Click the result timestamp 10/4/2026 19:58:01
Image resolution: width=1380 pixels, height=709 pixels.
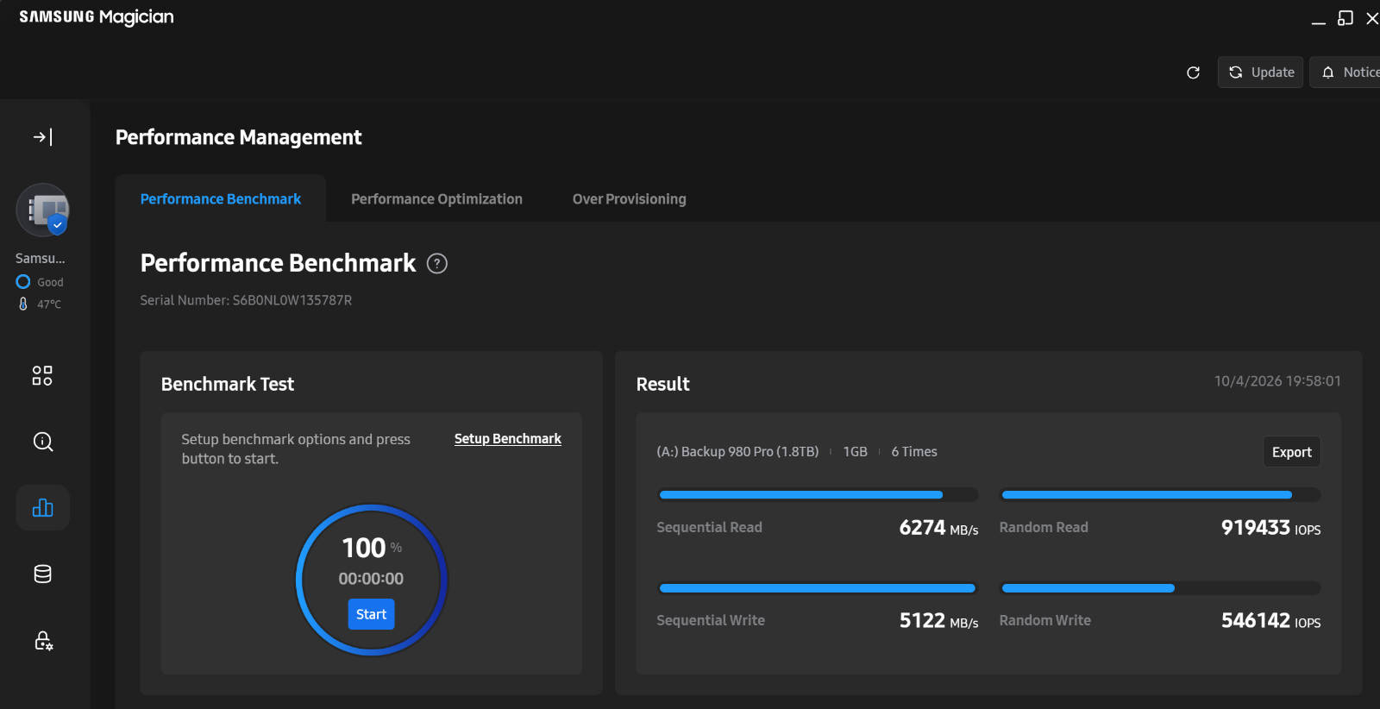pyautogui.click(x=1277, y=381)
